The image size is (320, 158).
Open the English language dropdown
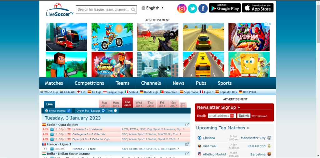[152, 8]
